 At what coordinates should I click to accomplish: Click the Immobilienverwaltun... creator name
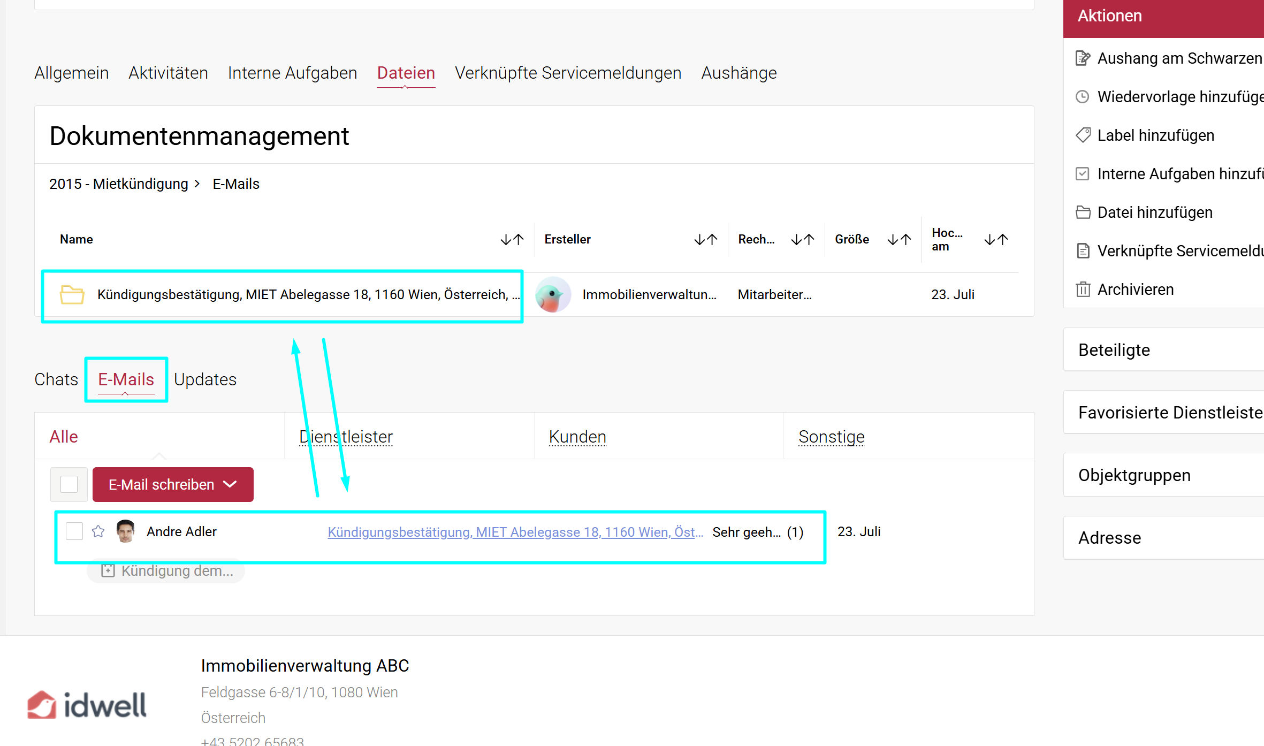point(649,295)
